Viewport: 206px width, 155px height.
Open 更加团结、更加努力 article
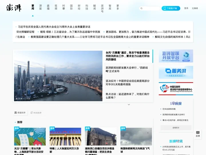pyautogui.click(x=148, y=32)
